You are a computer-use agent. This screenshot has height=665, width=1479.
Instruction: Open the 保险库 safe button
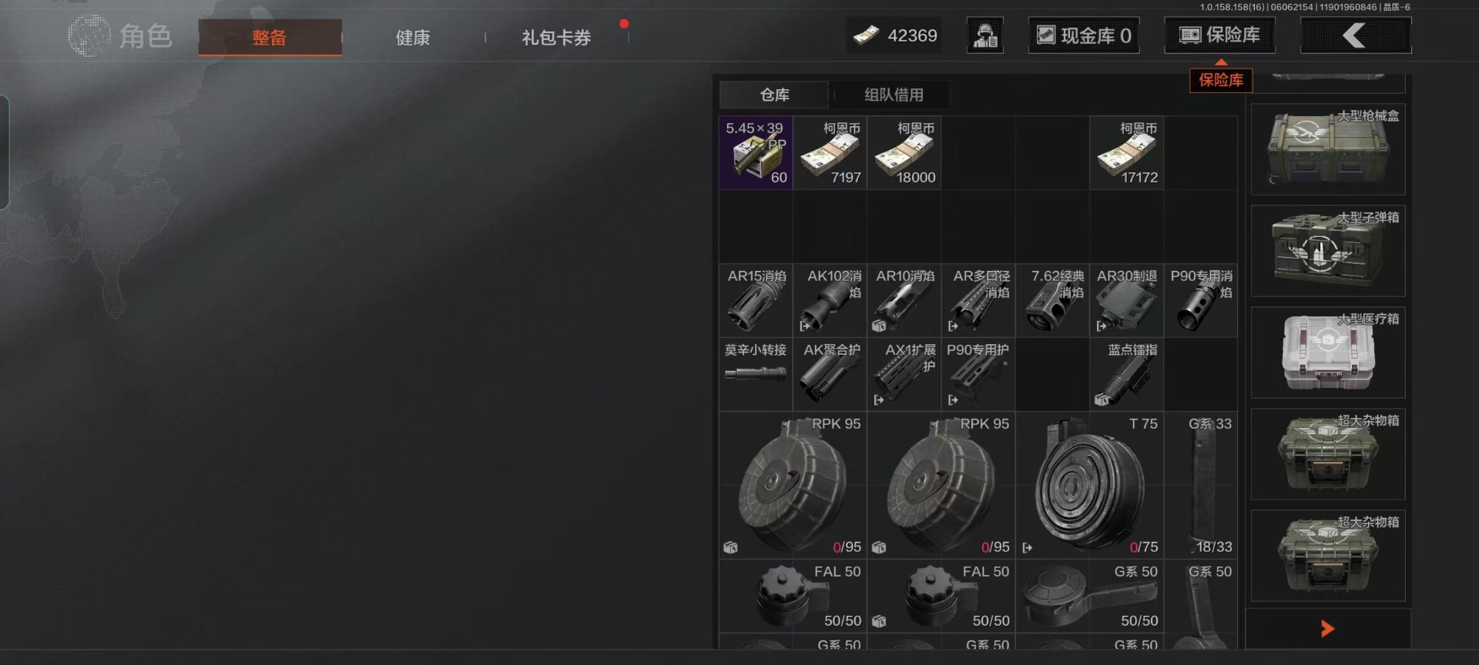point(1219,35)
